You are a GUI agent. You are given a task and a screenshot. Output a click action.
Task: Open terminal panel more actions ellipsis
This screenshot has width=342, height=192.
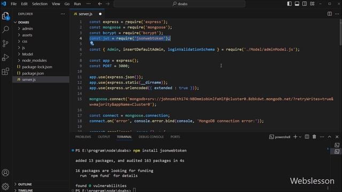coord(322,137)
